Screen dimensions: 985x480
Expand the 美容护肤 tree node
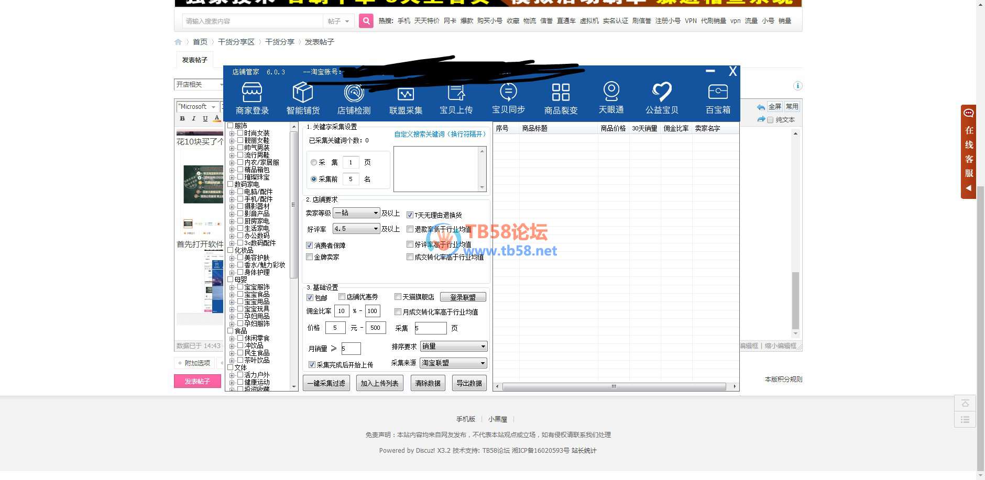click(x=232, y=258)
